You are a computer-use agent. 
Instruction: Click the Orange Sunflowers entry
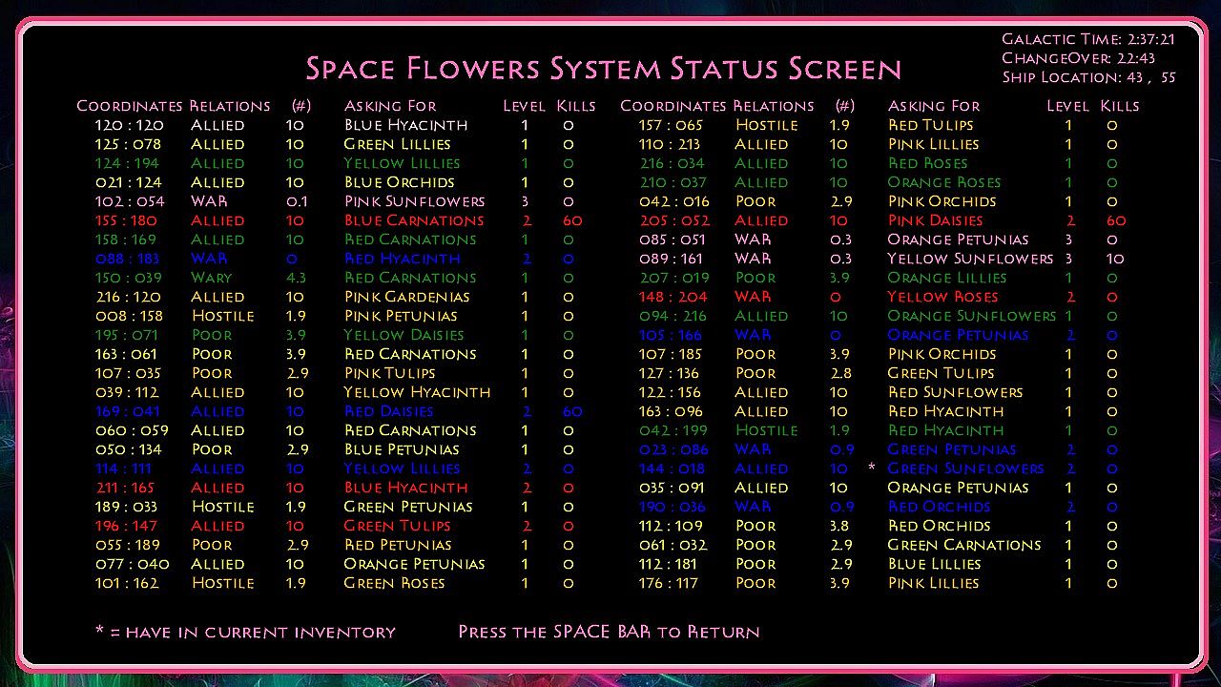pos(971,316)
